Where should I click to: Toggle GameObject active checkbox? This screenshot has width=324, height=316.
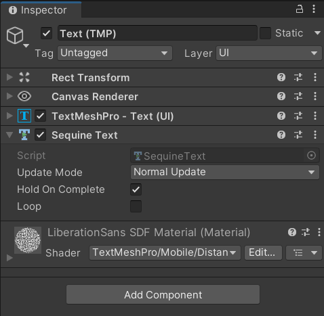tap(46, 33)
